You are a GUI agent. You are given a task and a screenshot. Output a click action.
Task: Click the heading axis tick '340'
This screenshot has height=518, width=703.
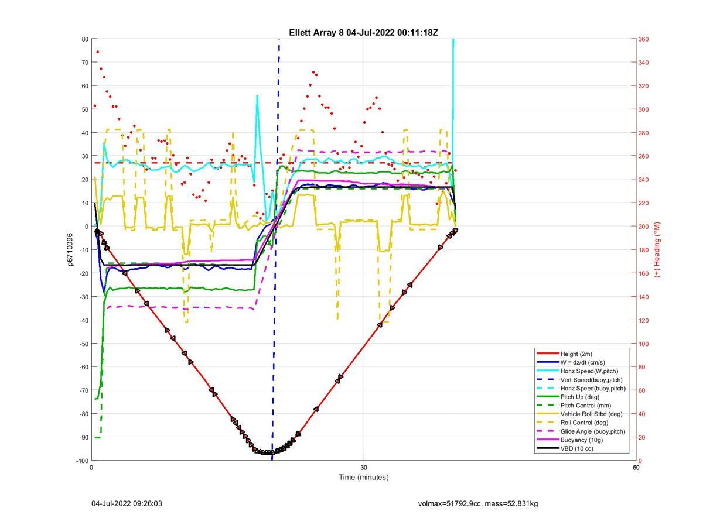coord(643,63)
